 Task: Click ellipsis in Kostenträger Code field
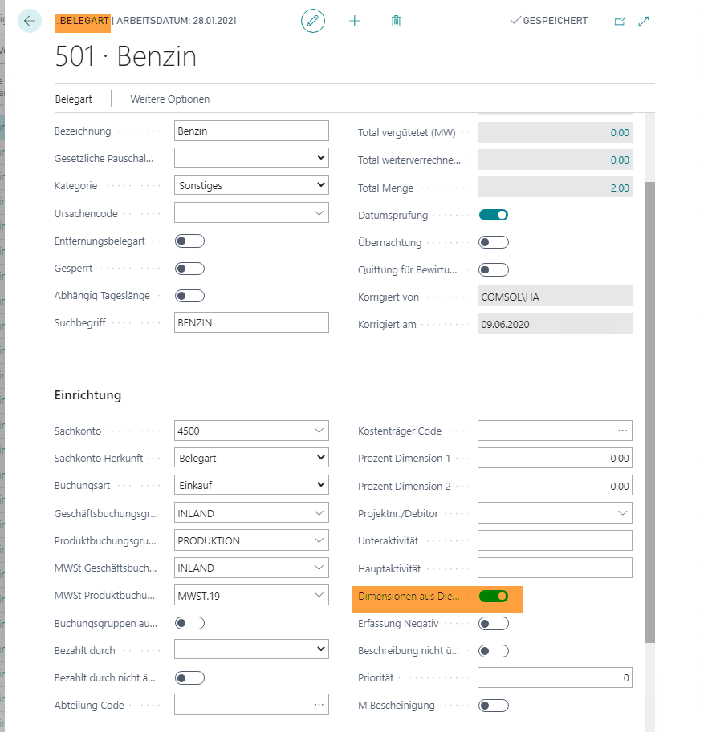pyautogui.click(x=623, y=431)
